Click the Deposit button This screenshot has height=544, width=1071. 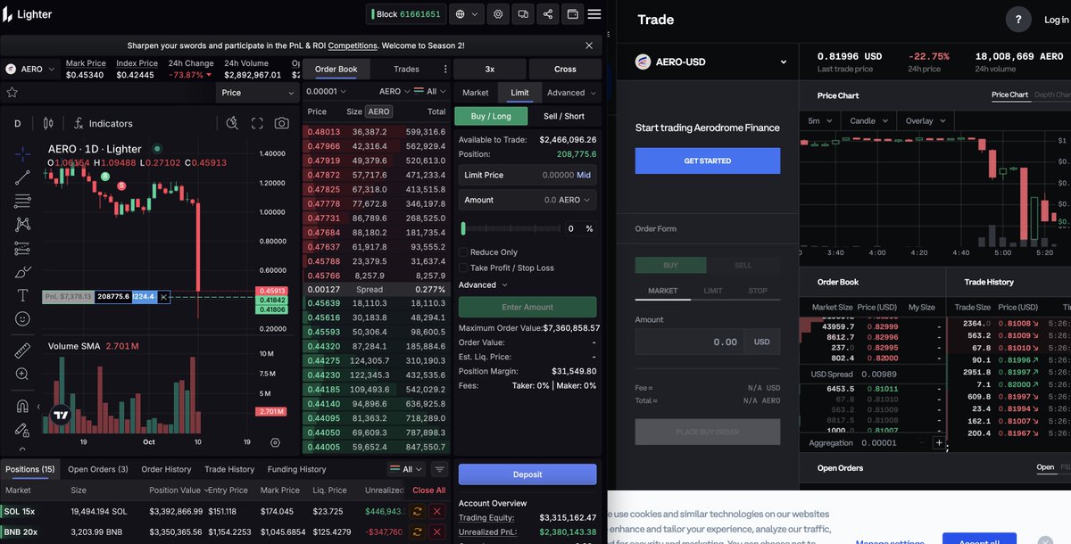[x=527, y=474]
